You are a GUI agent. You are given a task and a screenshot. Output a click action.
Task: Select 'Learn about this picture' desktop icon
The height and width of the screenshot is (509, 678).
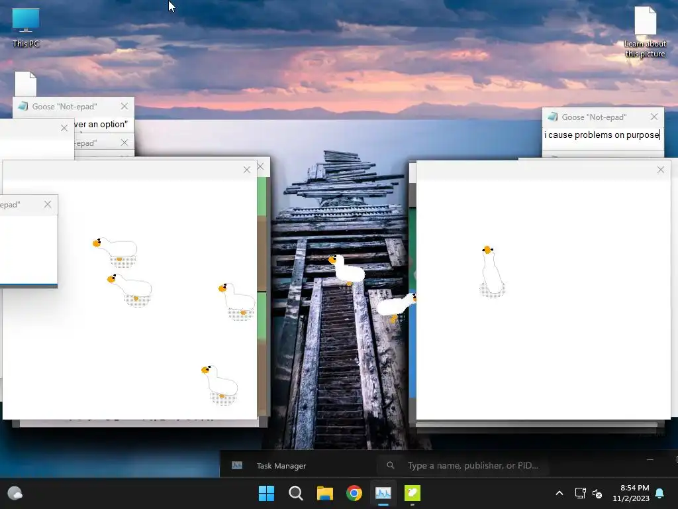pyautogui.click(x=645, y=32)
